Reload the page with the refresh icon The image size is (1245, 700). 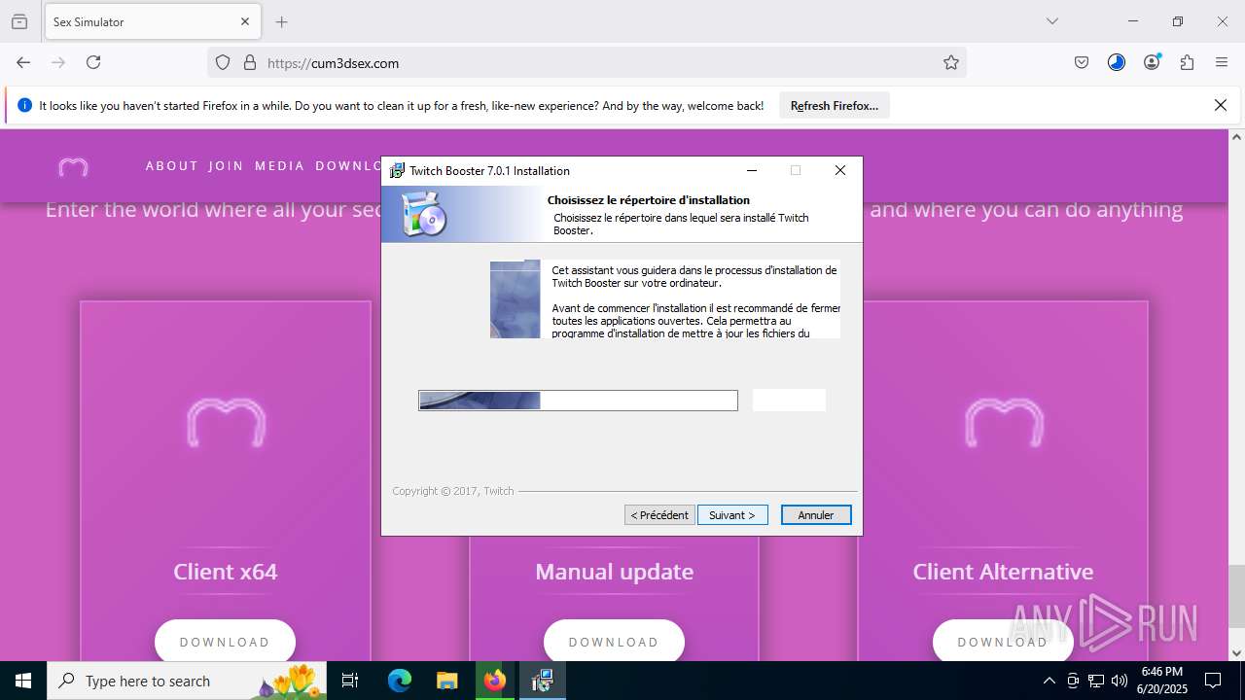[x=93, y=62]
